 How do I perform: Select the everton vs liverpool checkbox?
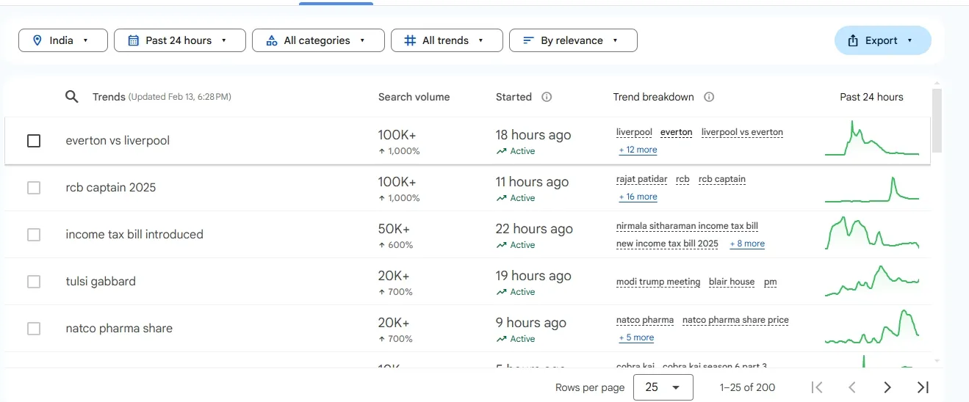coord(34,141)
